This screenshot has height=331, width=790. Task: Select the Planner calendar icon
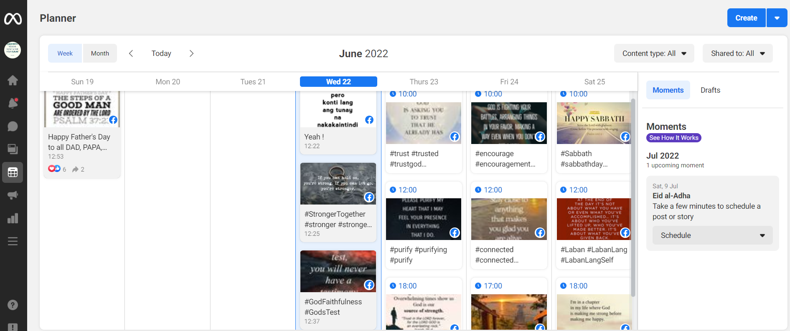tap(13, 172)
